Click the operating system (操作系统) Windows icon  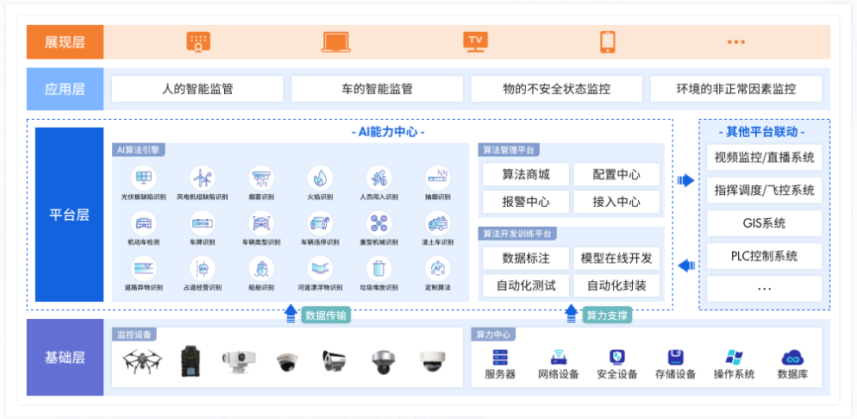[x=734, y=358]
